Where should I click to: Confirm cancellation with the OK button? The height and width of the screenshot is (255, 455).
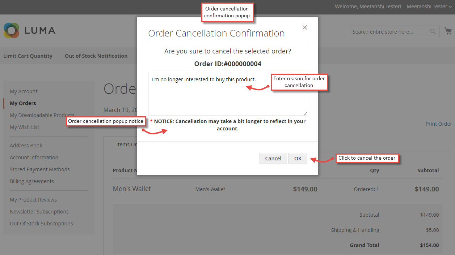[298, 158]
